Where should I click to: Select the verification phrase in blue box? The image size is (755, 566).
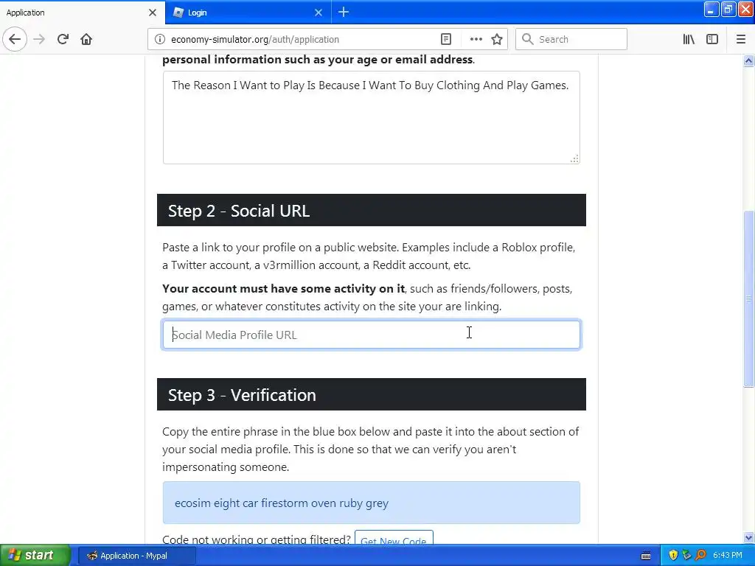pyautogui.click(x=281, y=503)
